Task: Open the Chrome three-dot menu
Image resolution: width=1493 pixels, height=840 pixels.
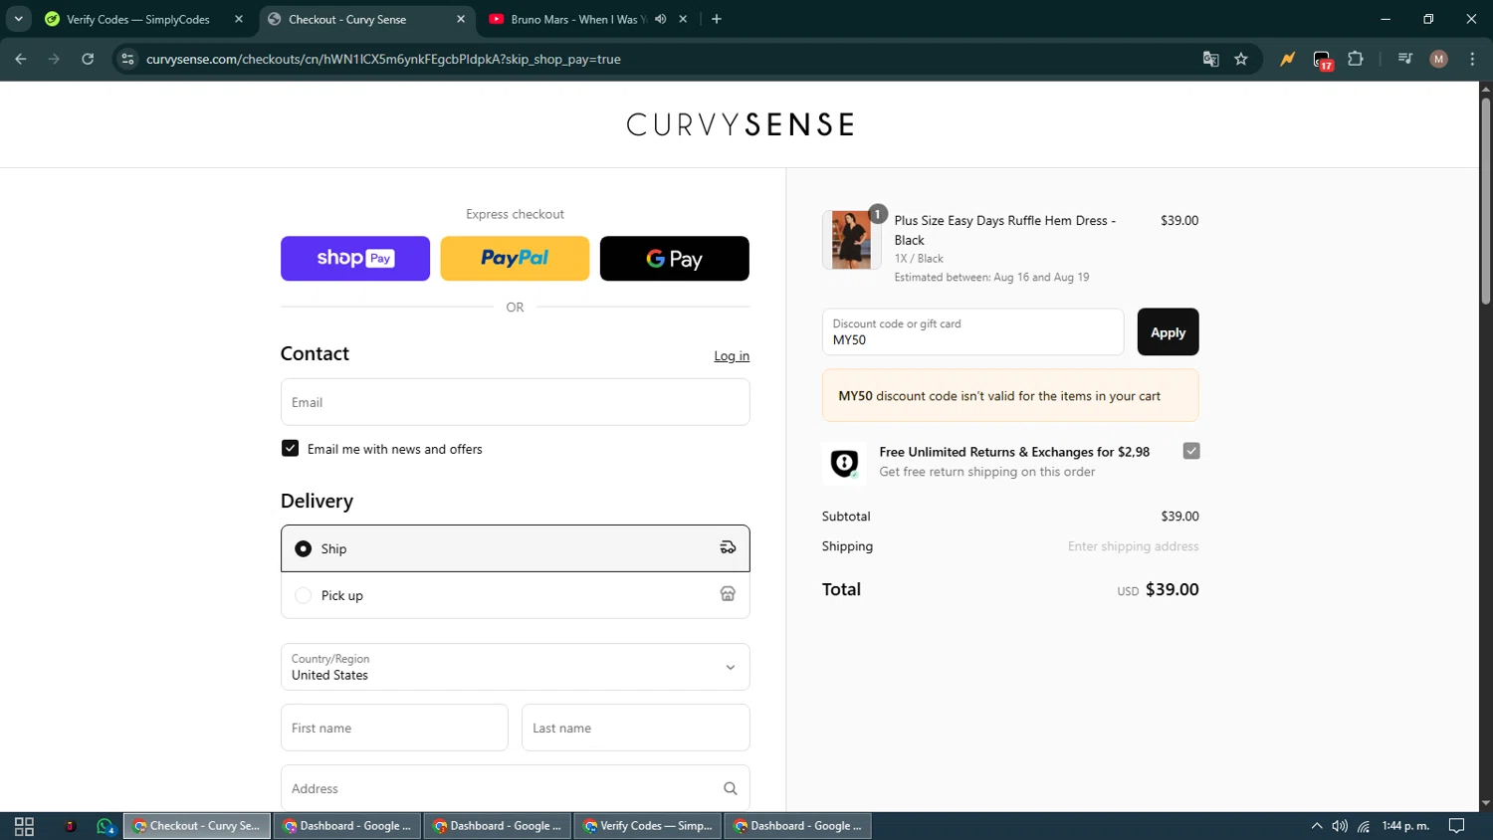Action: [x=1472, y=59]
